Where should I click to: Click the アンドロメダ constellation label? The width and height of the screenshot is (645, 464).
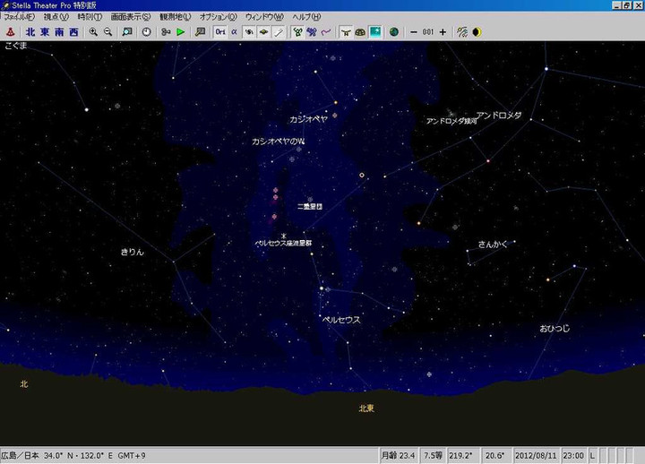[x=499, y=116]
